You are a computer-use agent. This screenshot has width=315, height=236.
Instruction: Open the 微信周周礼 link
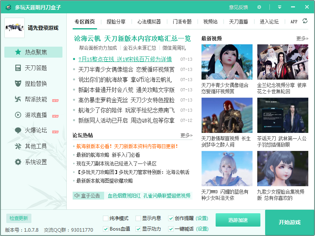(174, 48)
